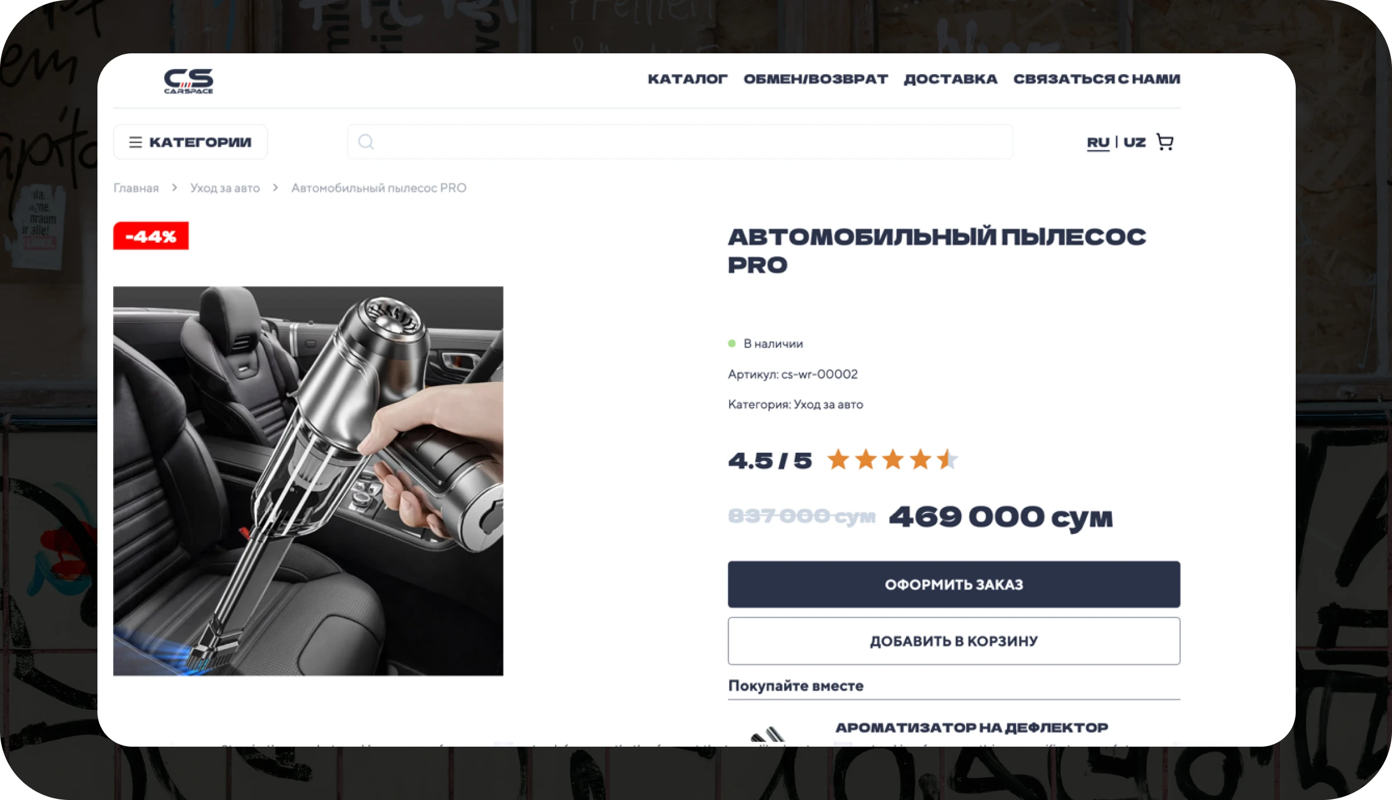Switch site language to UZ
The width and height of the screenshot is (1392, 800).
(x=1134, y=142)
